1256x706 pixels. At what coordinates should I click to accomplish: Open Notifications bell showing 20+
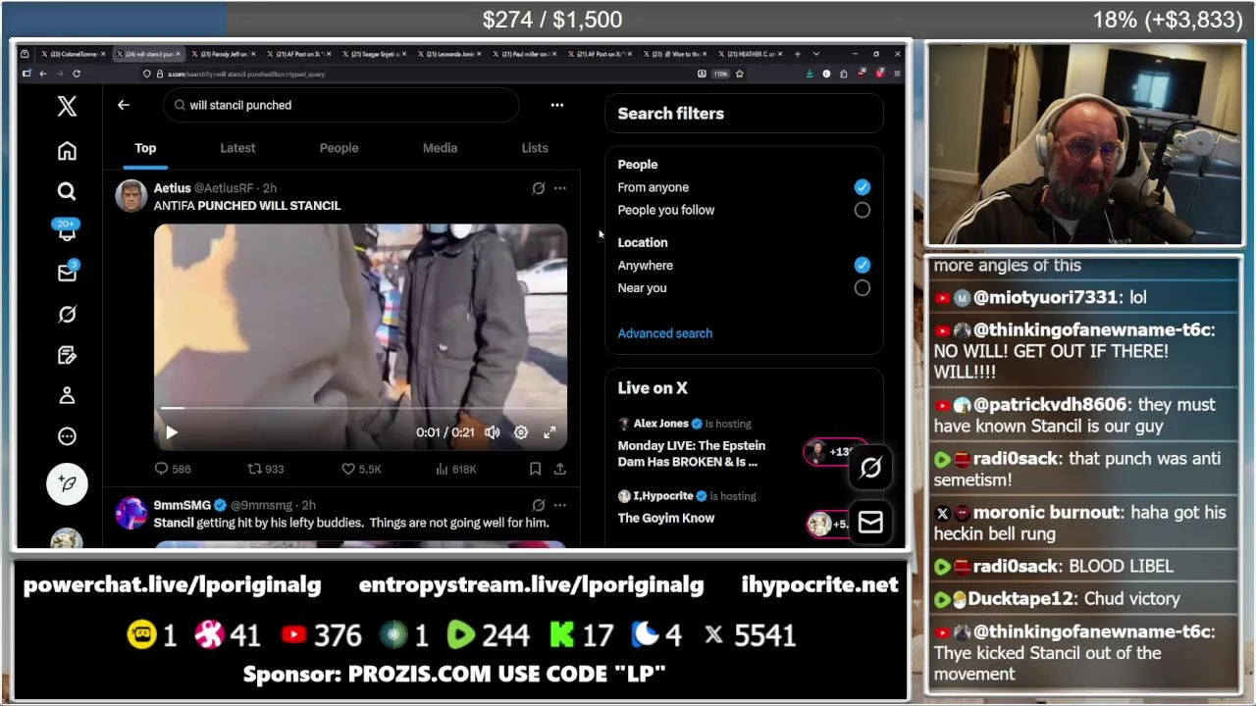pyautogui.click(x=67, y=231)
